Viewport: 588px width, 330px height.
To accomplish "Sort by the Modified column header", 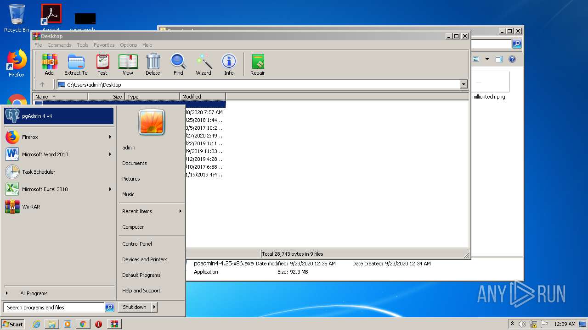I will click(x=203, y=97).
